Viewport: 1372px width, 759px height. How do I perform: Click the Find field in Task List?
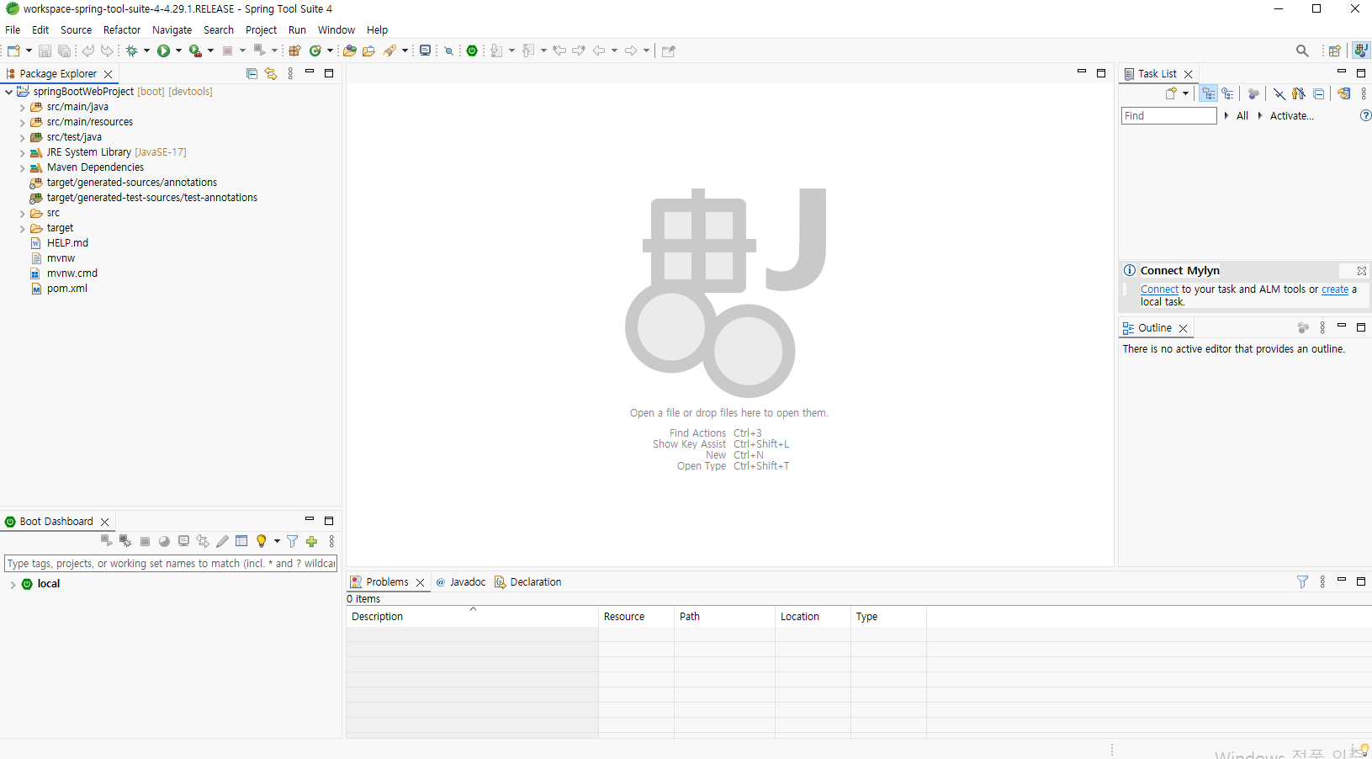point(1168,116)
